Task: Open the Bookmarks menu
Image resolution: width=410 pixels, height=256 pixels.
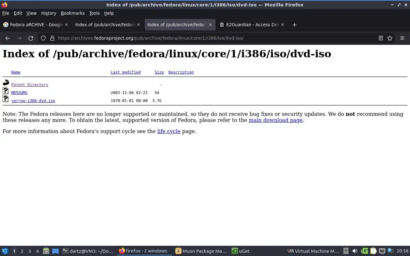Action: 73,13
